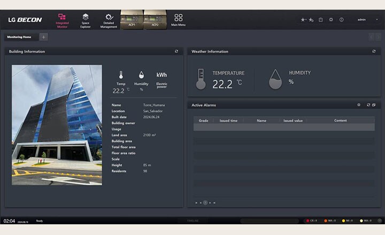Filter major MA alarms indicator
The image size is (385, 235).
[330, 221]
